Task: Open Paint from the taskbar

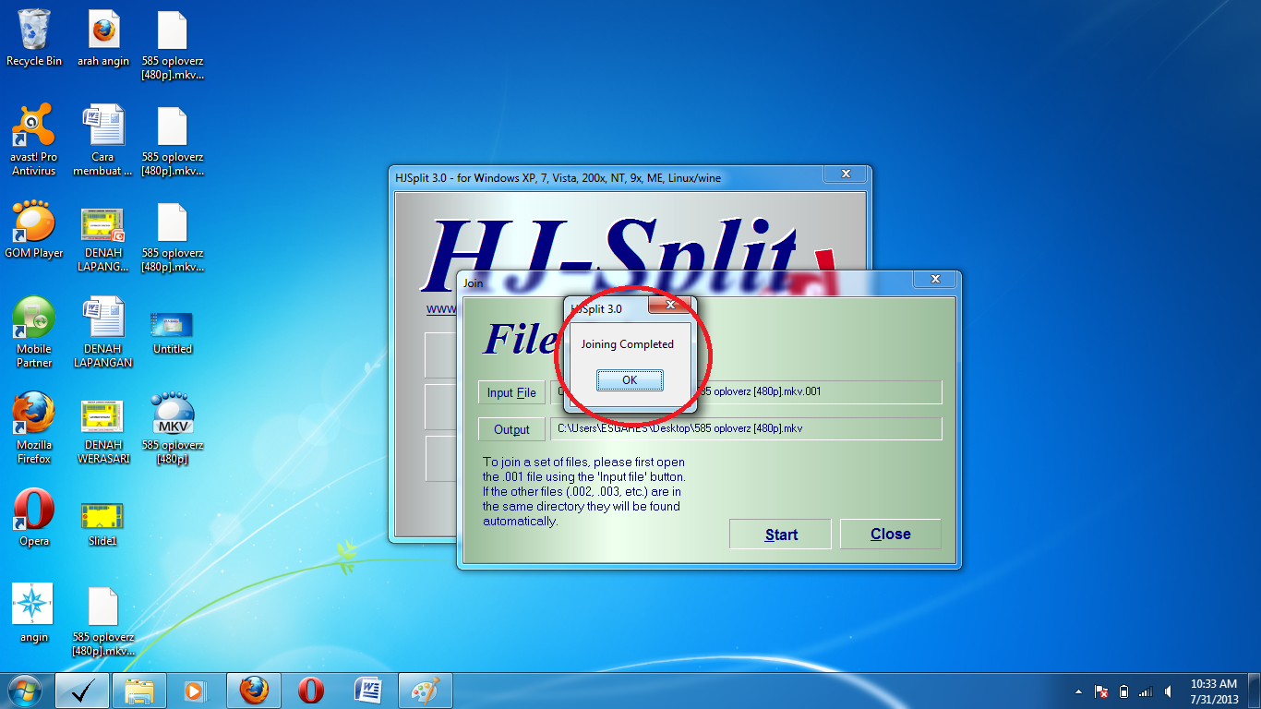Action: [x=426, y=691]
